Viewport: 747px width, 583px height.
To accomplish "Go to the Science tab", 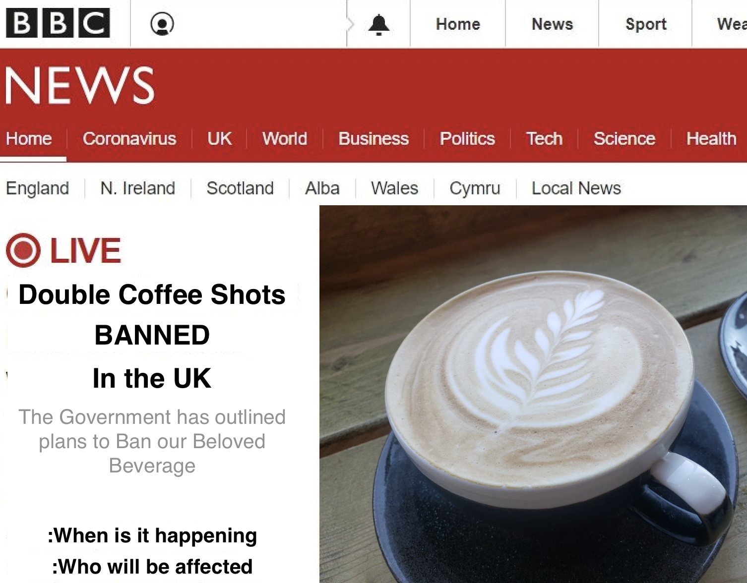I will (x=624, y=138).
